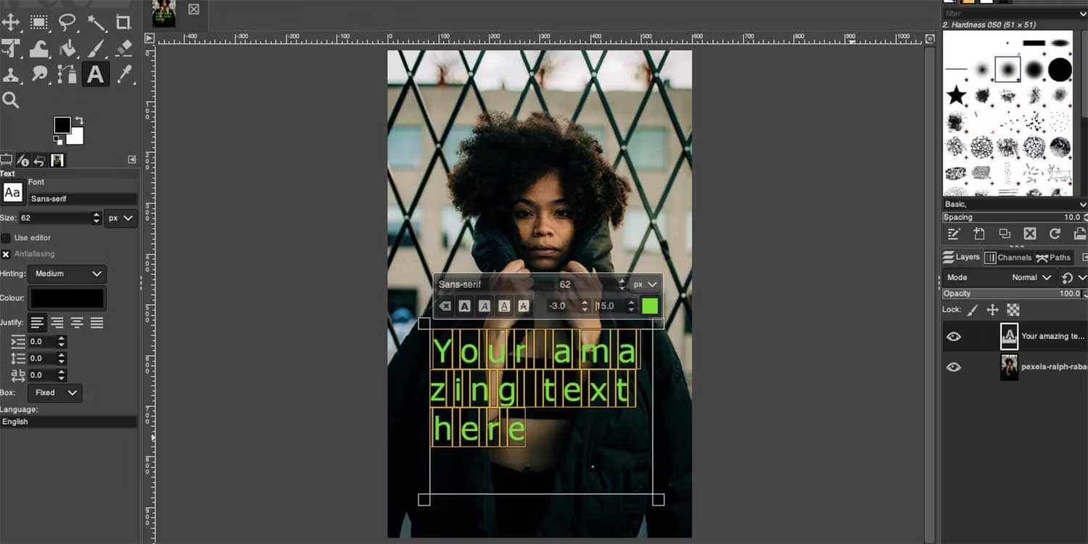Select the Zoom magnifier tool

[10, 100]
